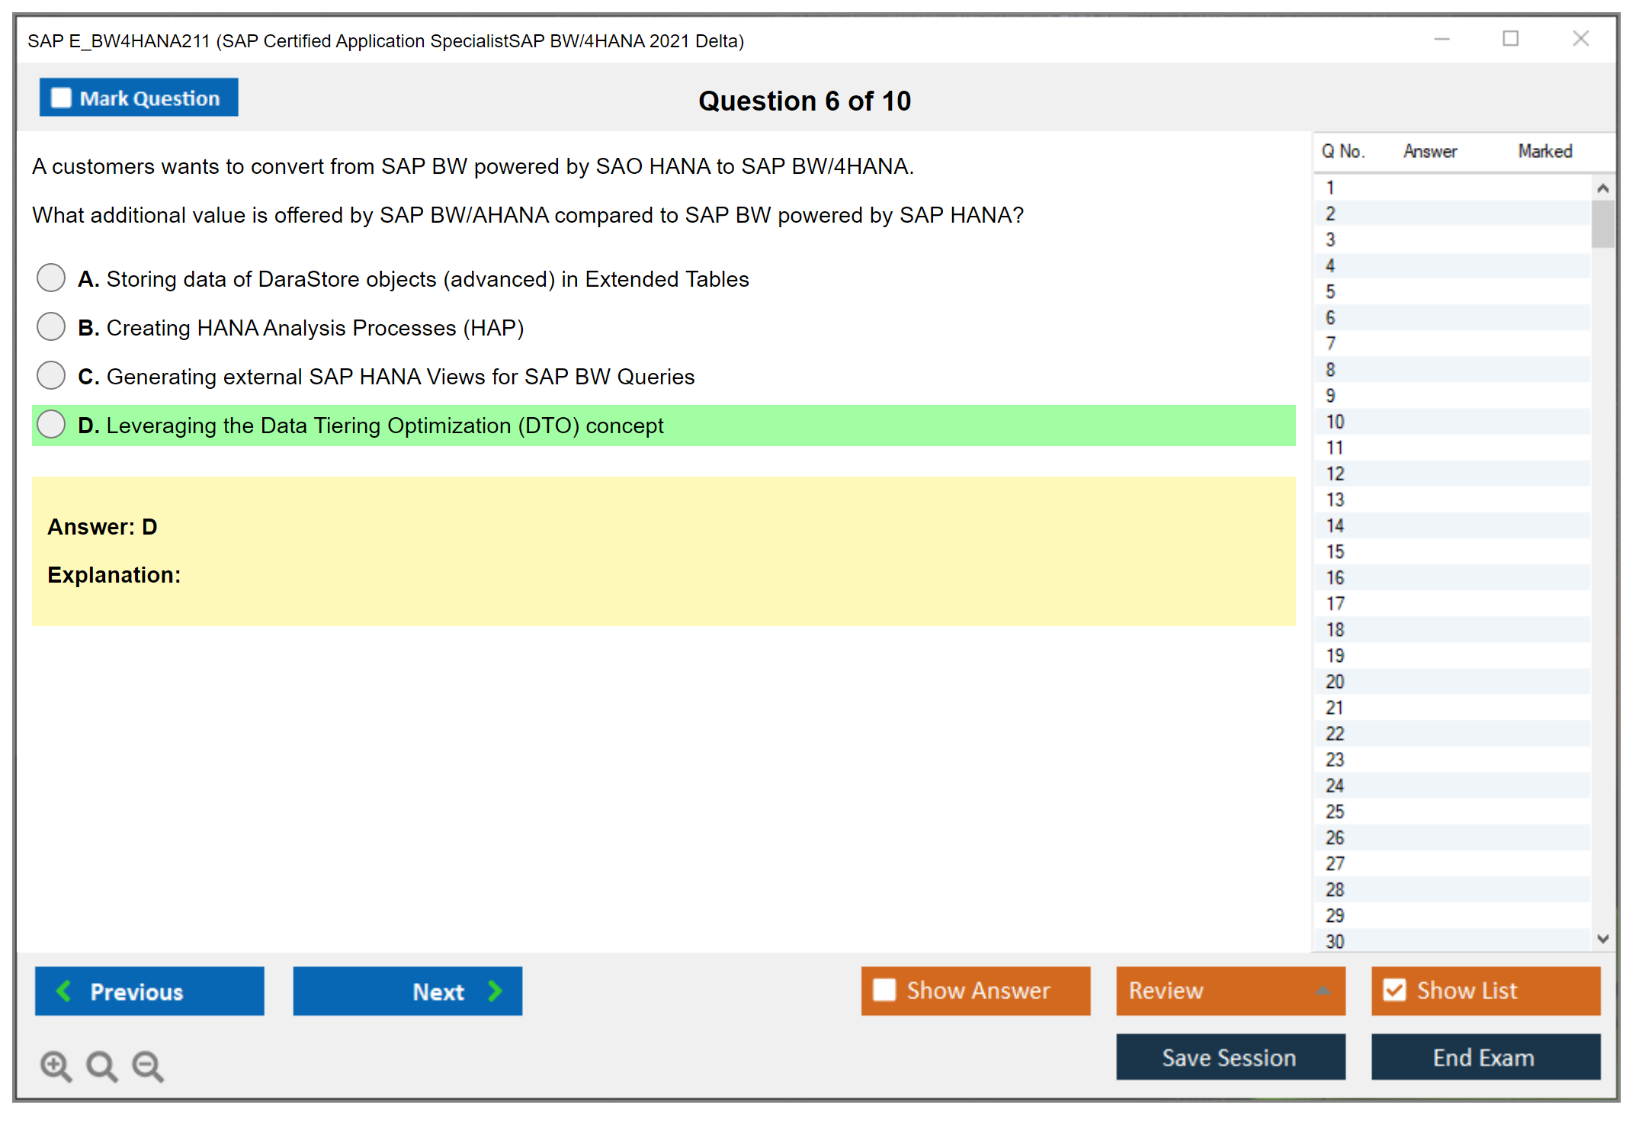The height and width of the screenshot is (1121, 1639).
Task: Jump to question 10 in list
Action: [x=1335, y=422]
